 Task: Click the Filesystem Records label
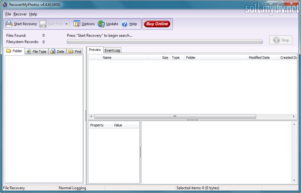tap(22, 42)
